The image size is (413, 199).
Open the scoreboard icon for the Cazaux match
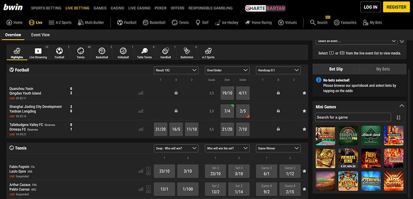click(x=148, y=191)
